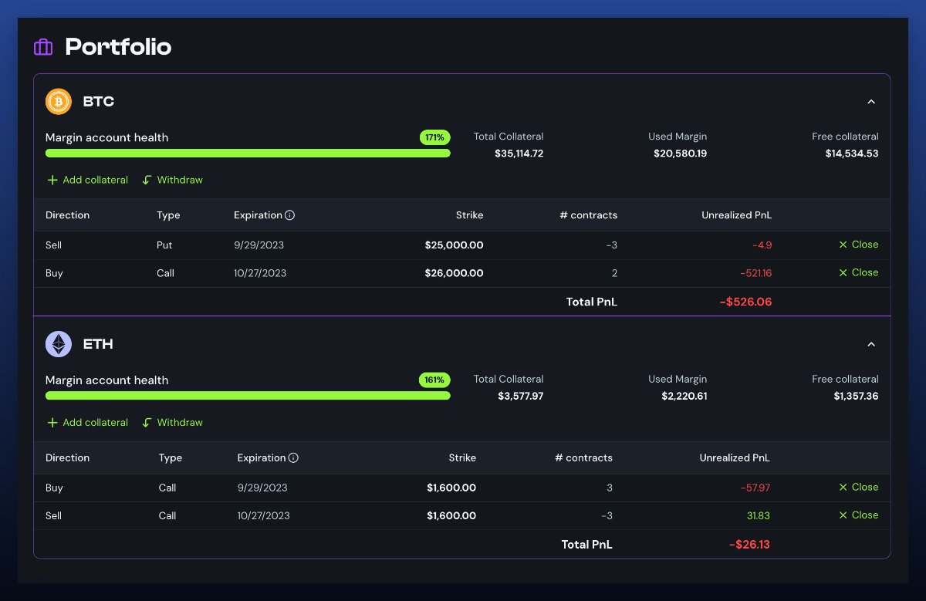Screen dimensions: 926x601
Task: Click the BTC margin health progress bar
Action: tap(247, 153)
